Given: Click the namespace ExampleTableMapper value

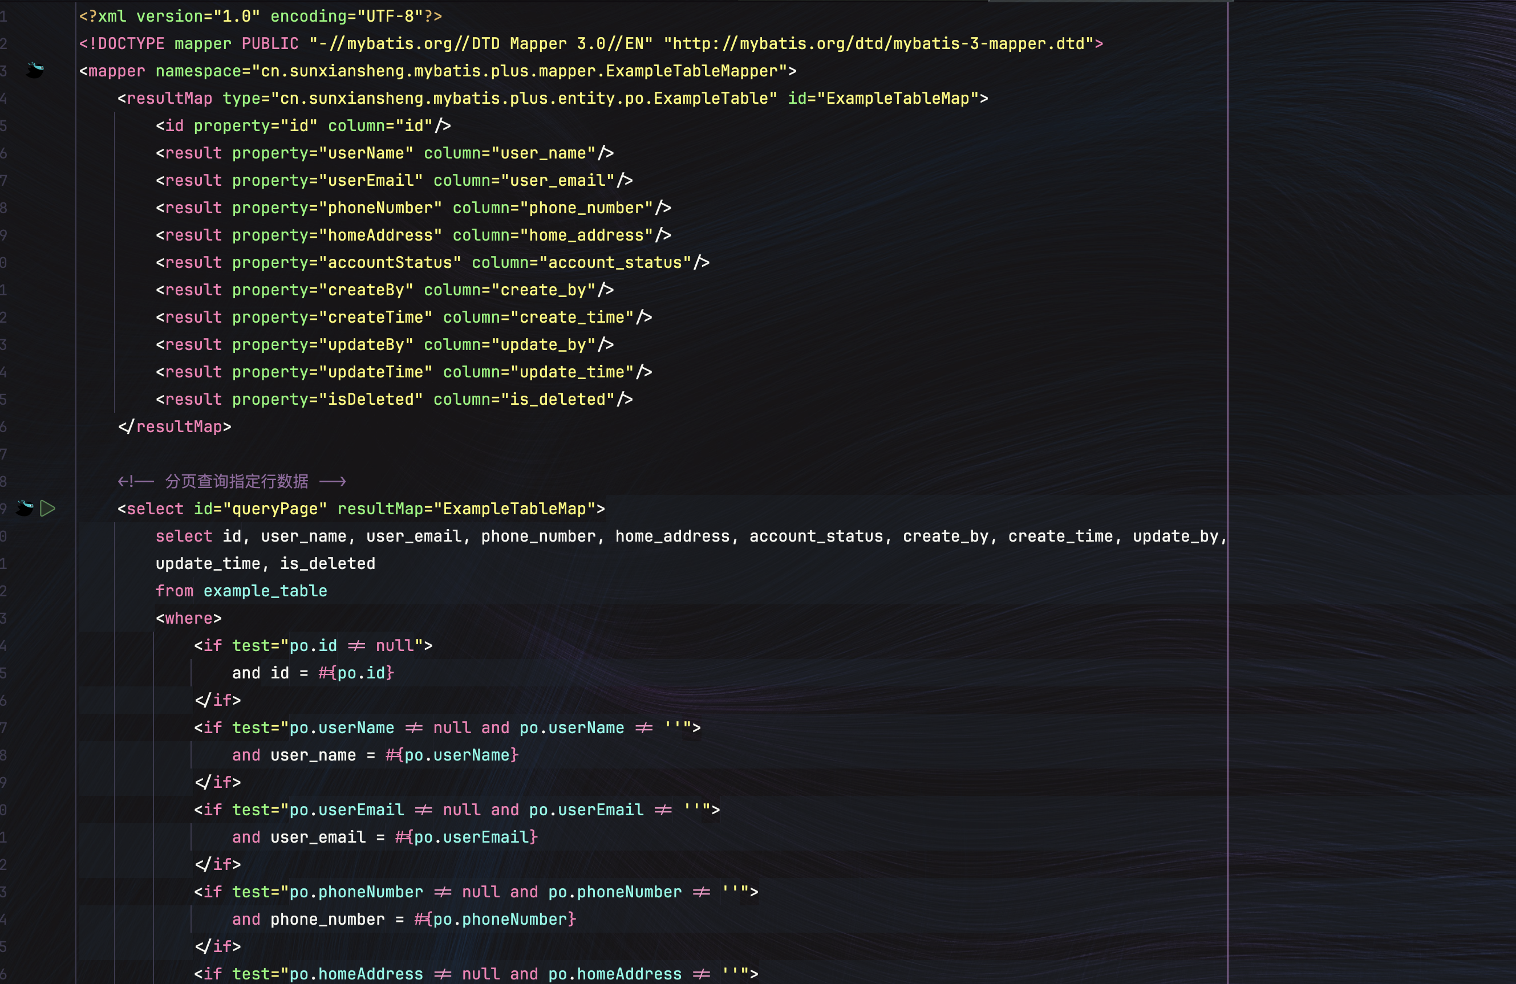Looking at the screenshot, I should 520,71.
